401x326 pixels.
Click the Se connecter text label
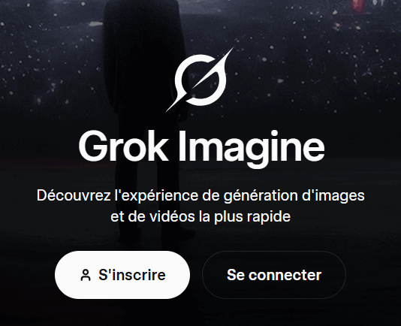pos(274,275)
